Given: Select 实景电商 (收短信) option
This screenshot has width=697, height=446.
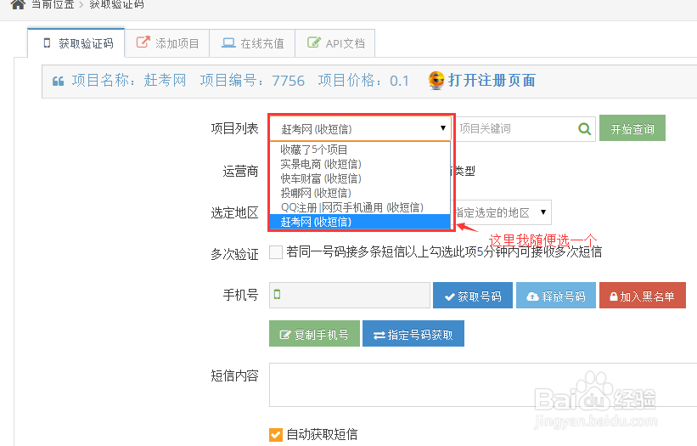Looking at the screenshot, I should [x=360, y=164].
